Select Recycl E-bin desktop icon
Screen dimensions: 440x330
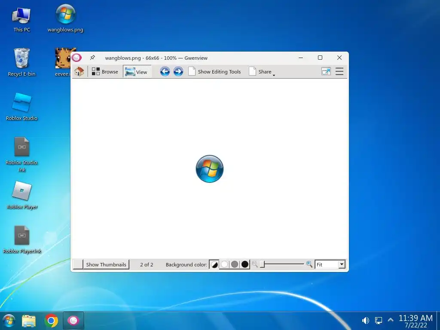tap(21, 62)
